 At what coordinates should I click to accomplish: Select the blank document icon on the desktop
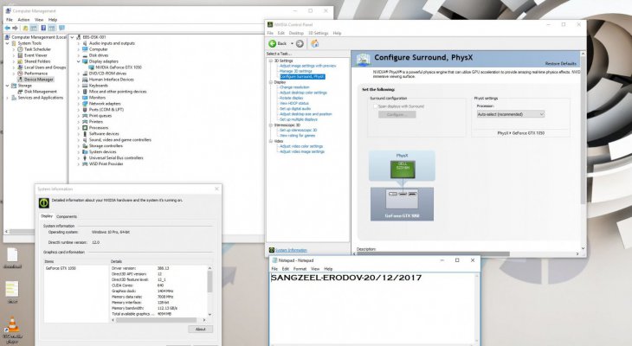click(x=12, y=258)
